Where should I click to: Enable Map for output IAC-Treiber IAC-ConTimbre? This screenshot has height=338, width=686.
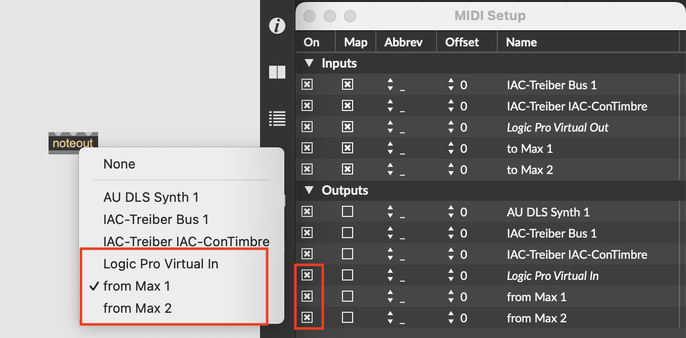click(x=347, y=254)
